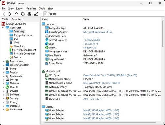
Task: Expand the Storage tree node
Action: tap(3, 80)
